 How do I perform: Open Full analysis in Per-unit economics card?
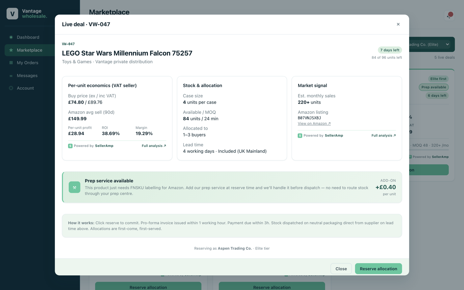[154, 146]
